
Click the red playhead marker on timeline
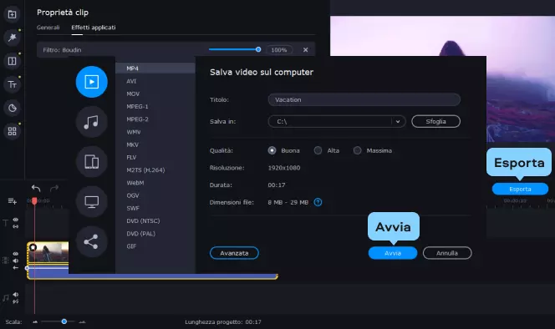(x=34, y=201)
